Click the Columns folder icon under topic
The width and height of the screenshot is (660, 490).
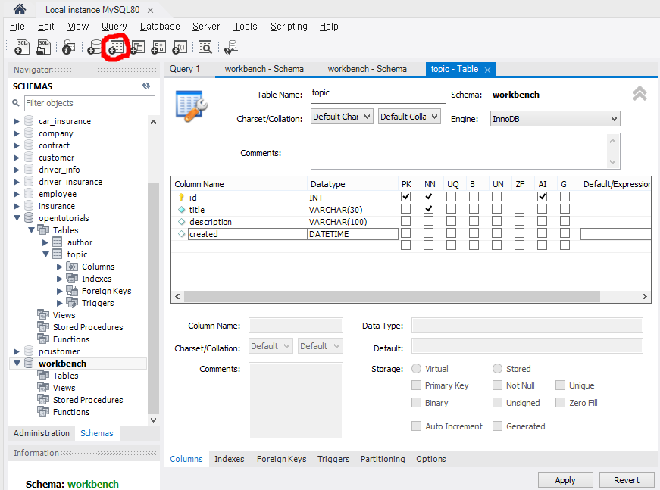point(72,267)
